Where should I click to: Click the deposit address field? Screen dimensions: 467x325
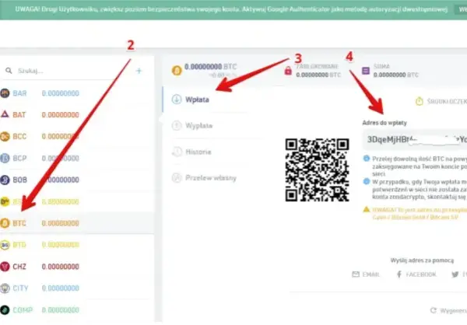tap(415, 140)
